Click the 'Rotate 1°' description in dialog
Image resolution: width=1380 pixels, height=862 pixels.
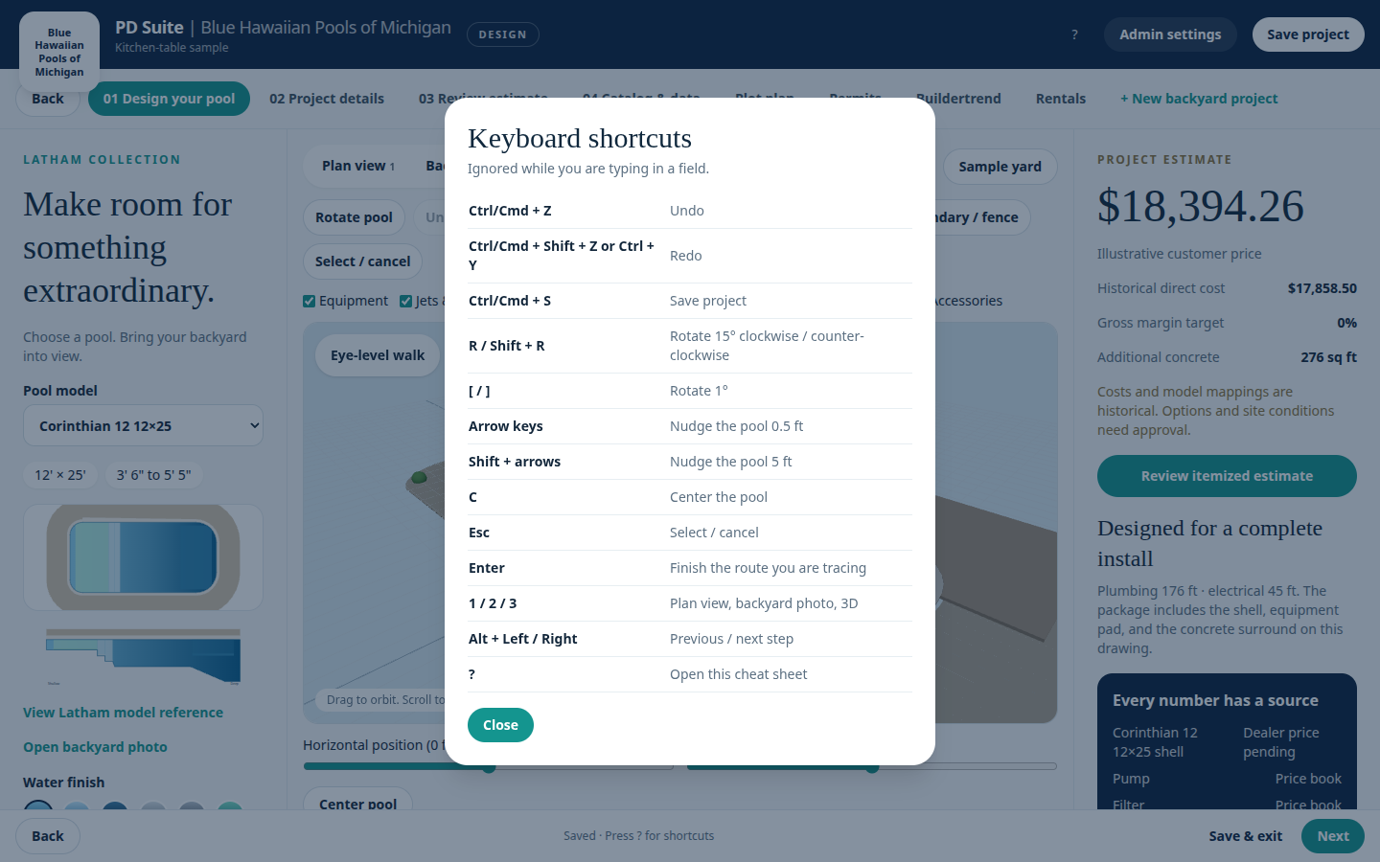(x=699, y=391)
